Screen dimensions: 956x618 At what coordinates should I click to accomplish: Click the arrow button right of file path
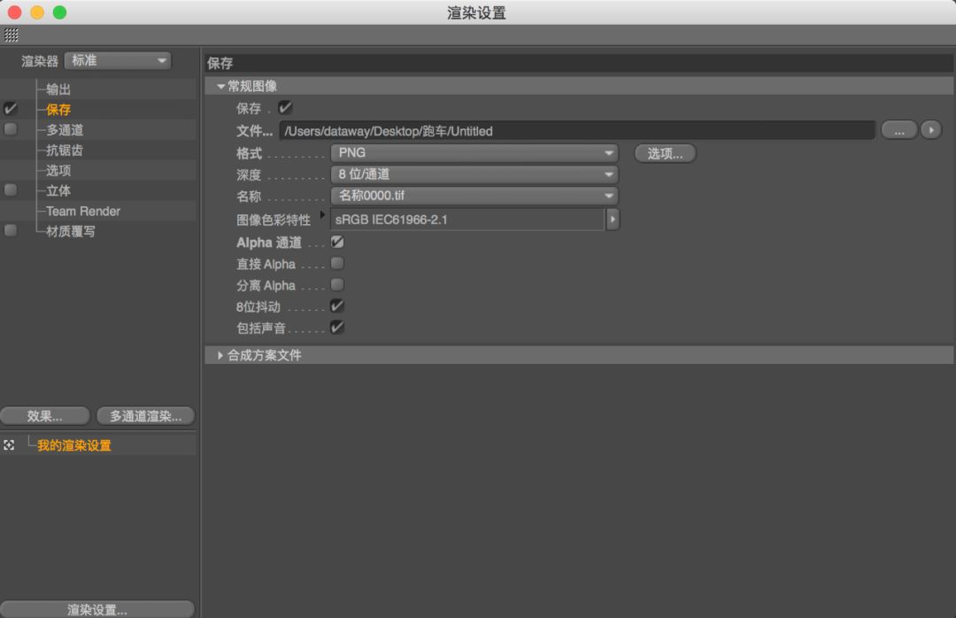pyautogui.click(x=931, y=130)
